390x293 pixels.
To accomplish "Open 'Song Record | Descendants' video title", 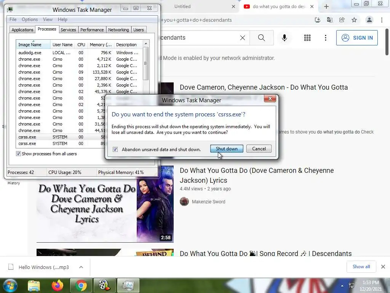I will point(265,253).
